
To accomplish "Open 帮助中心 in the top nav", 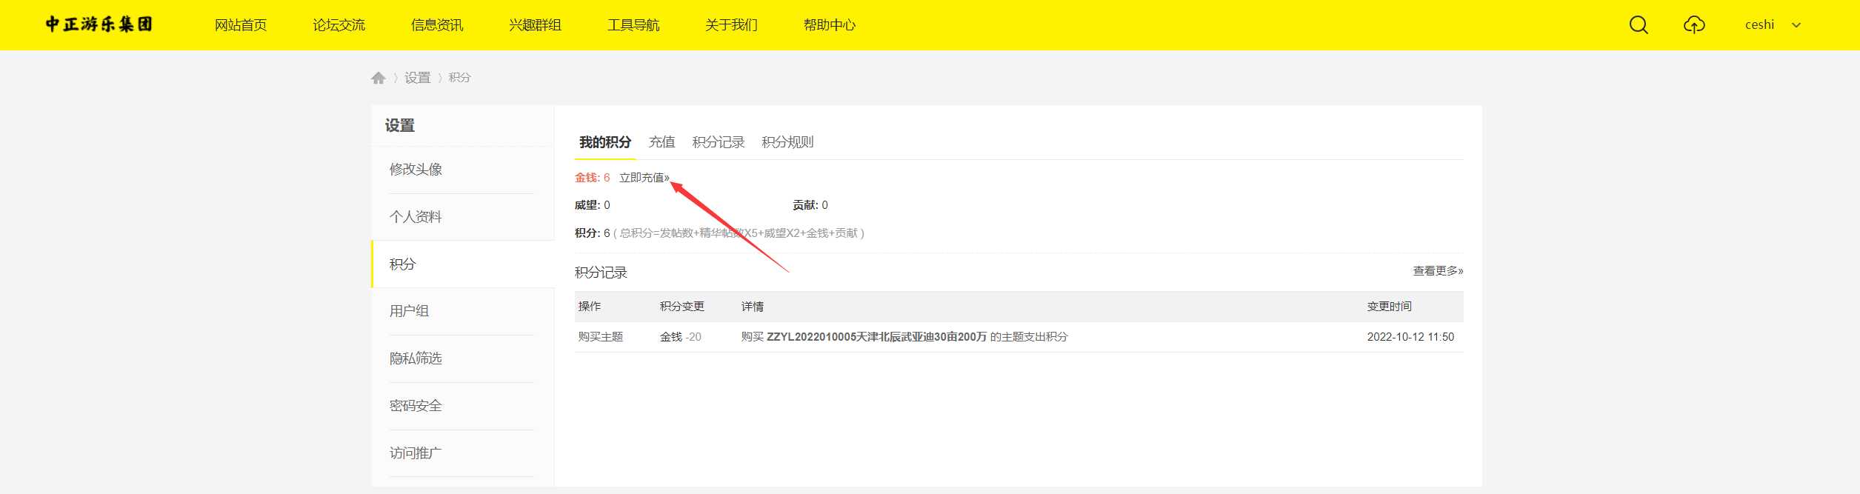I will (x=830, y=25).
